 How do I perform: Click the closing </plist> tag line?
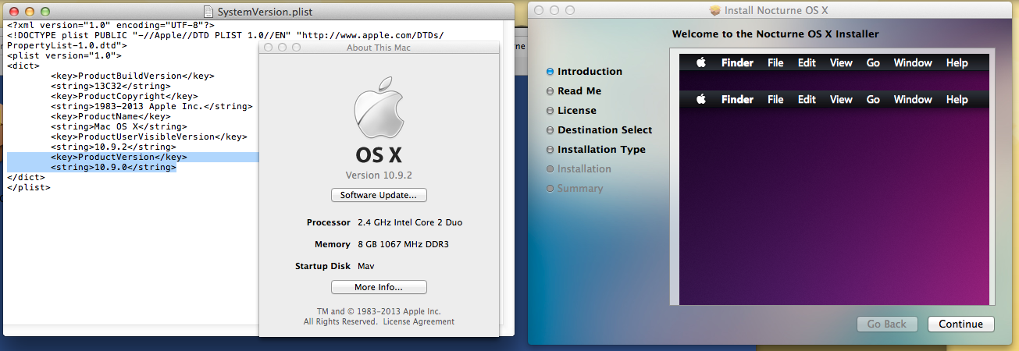[29, 187]
